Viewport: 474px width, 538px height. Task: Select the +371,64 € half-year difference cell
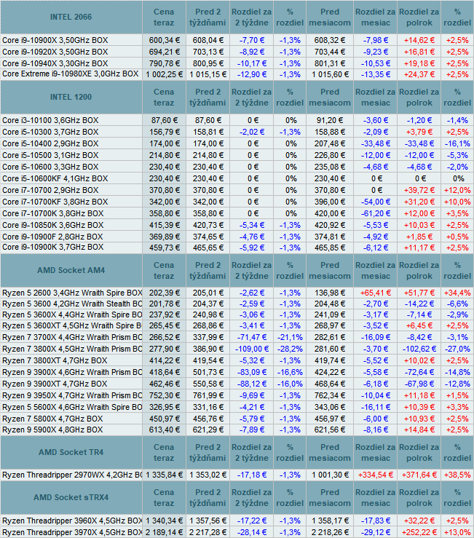coord(419,475)
